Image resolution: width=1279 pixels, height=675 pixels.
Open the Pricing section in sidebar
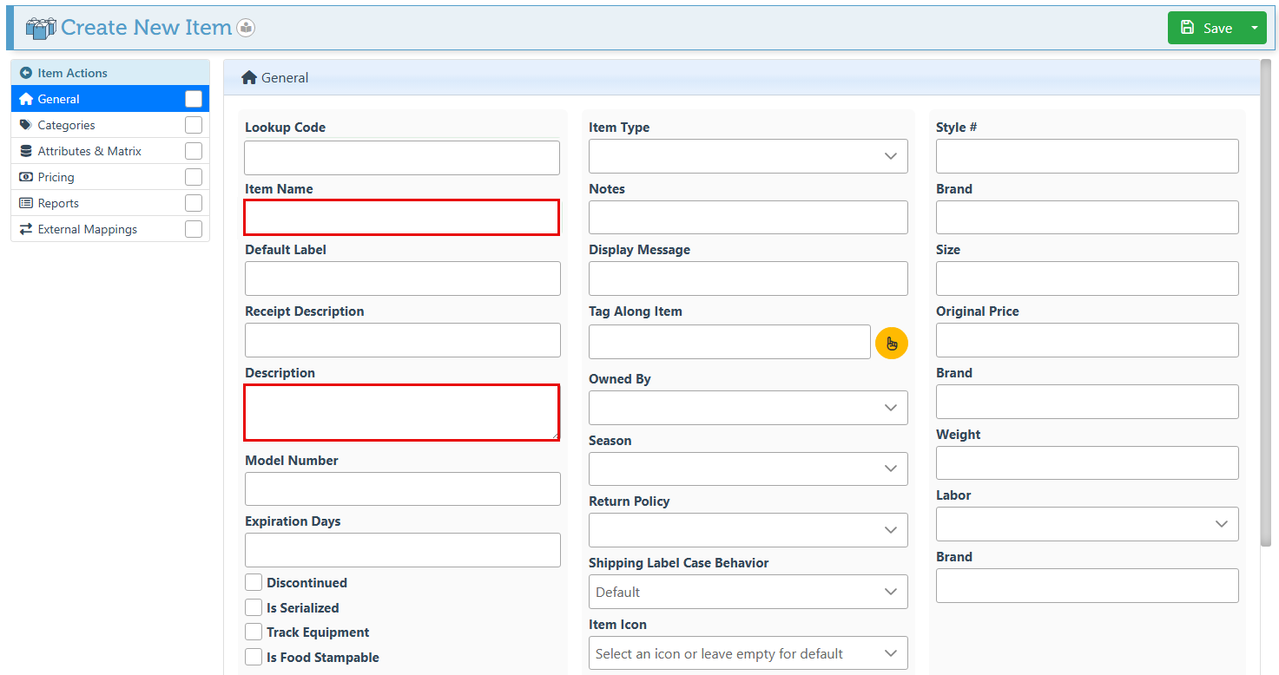pyautogui.click(x=56, y=177)
